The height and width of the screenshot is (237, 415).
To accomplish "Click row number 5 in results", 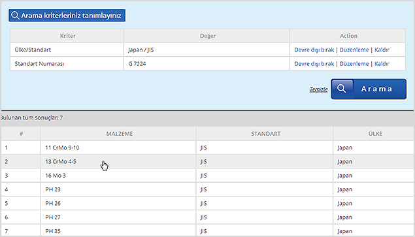I will coord(7,204).
